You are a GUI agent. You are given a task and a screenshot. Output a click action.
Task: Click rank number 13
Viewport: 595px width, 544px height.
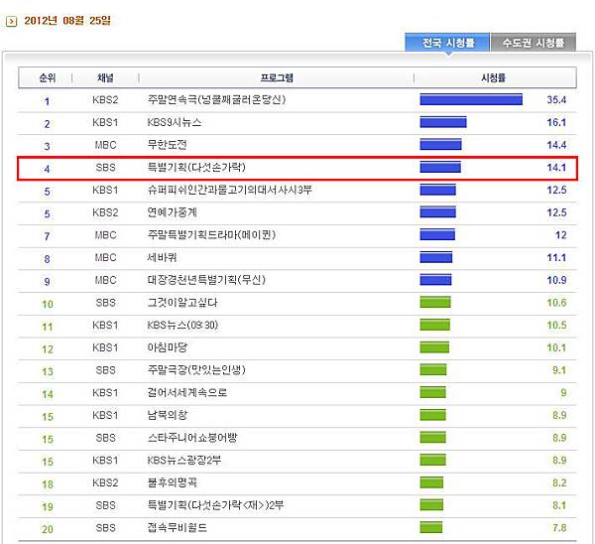click(48, 371)
